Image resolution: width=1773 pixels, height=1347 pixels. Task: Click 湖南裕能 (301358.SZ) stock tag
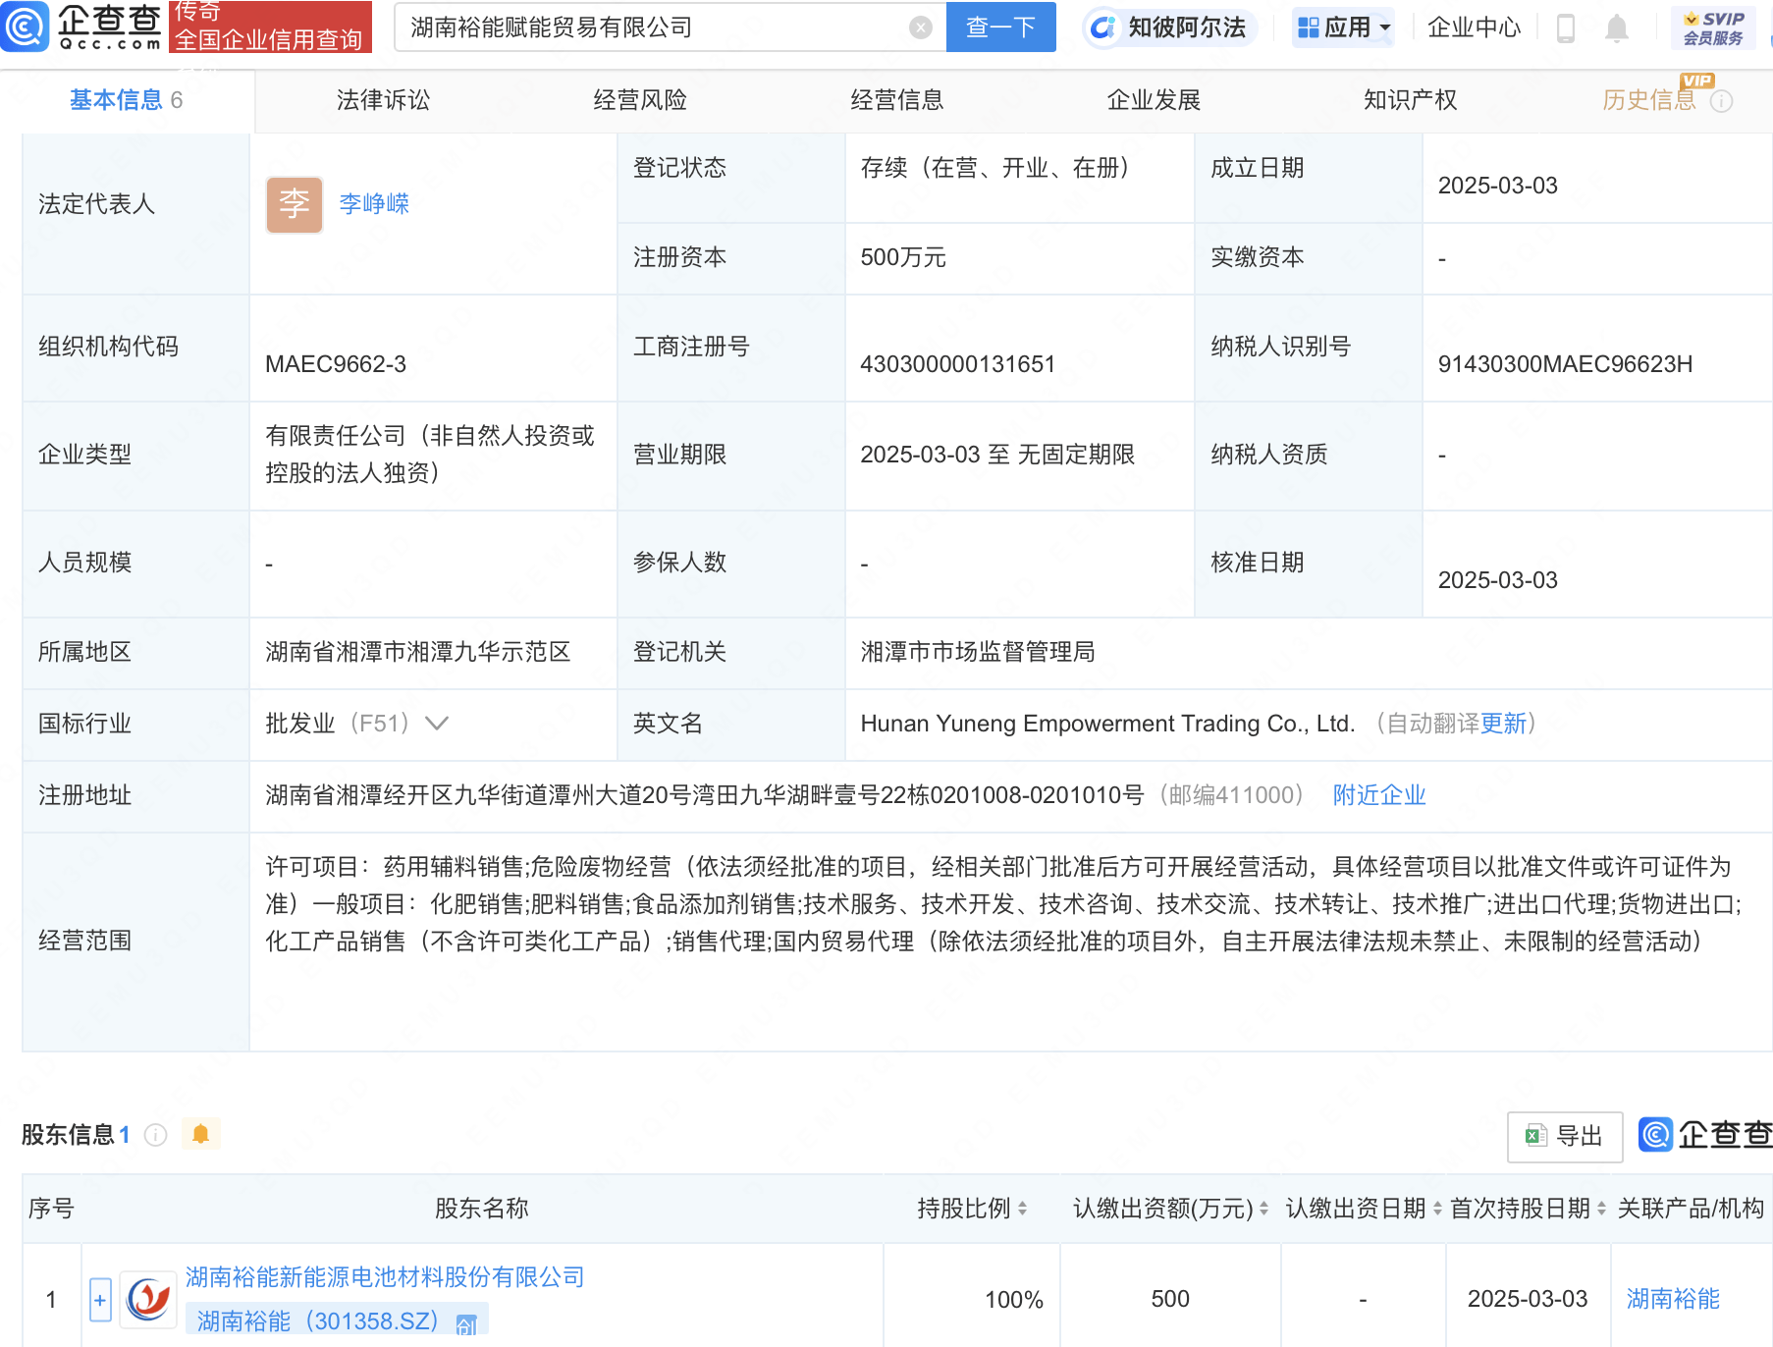coord(337,1320)
